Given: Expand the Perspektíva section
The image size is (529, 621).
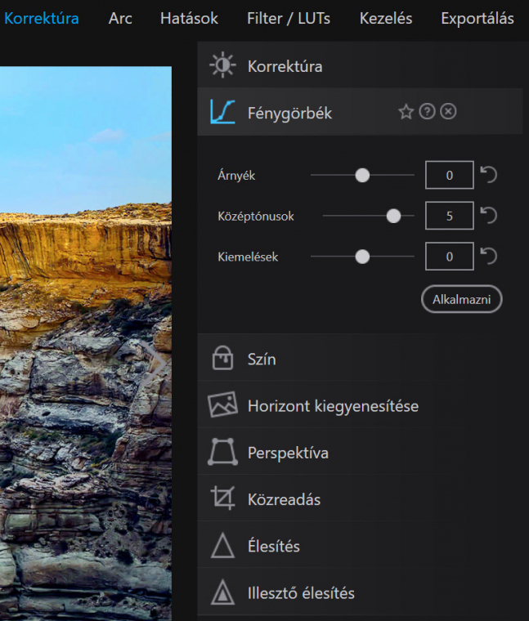Looking at the screenshot, I should point(362,452).
